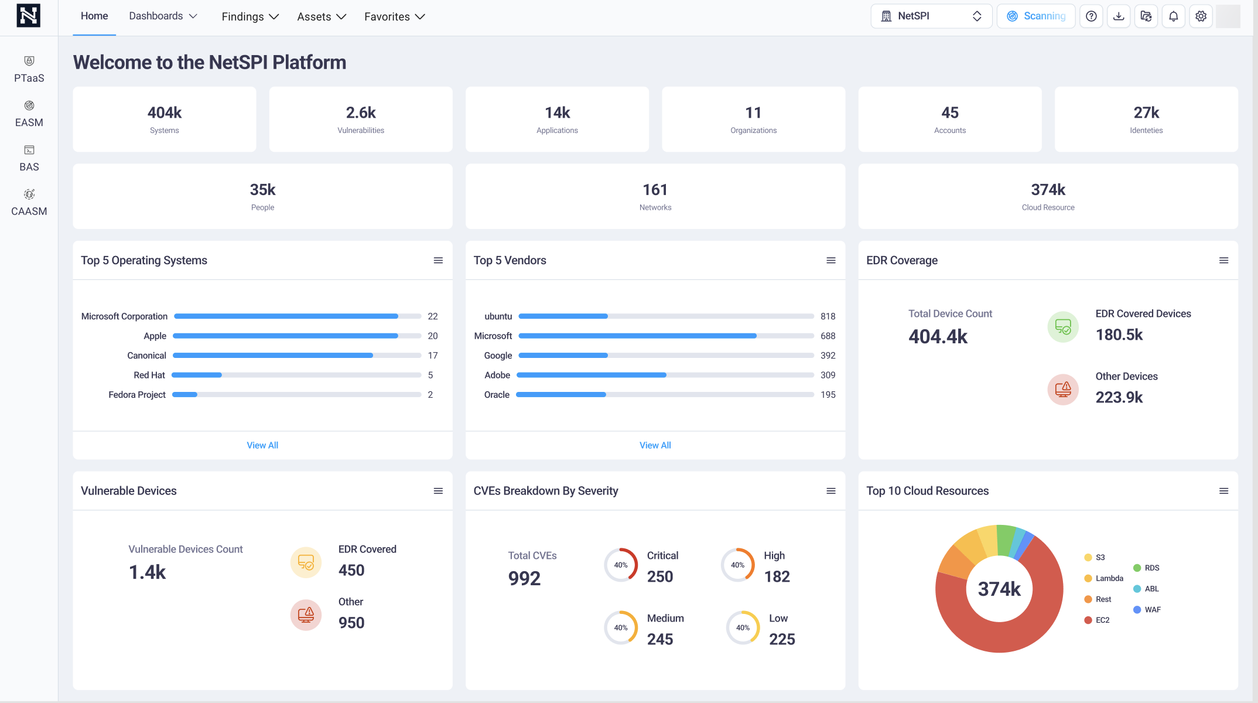Click the High 40% severity ring
The width and height of the screenshot is (1258, 703).
coord(738,565)
